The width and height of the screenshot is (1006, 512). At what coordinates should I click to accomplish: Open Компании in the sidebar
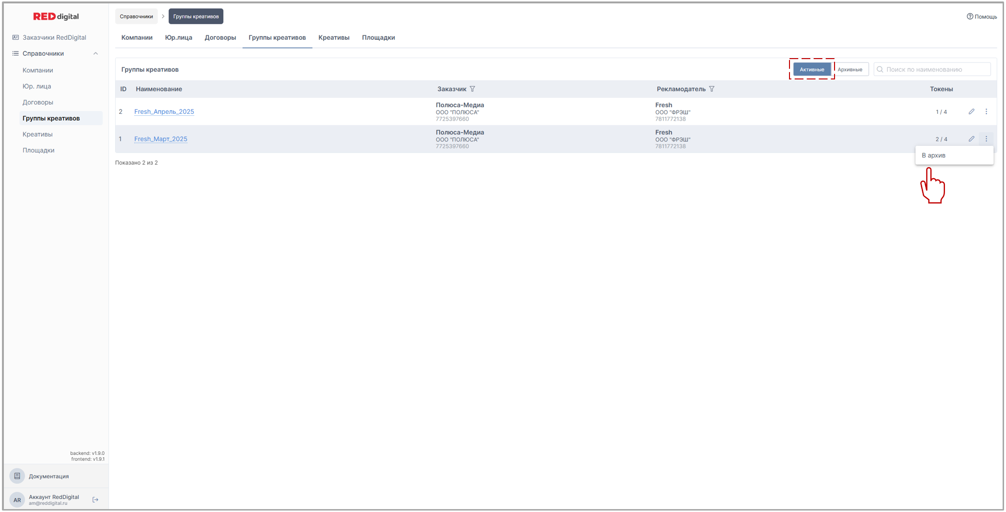(x=38, y=70)
